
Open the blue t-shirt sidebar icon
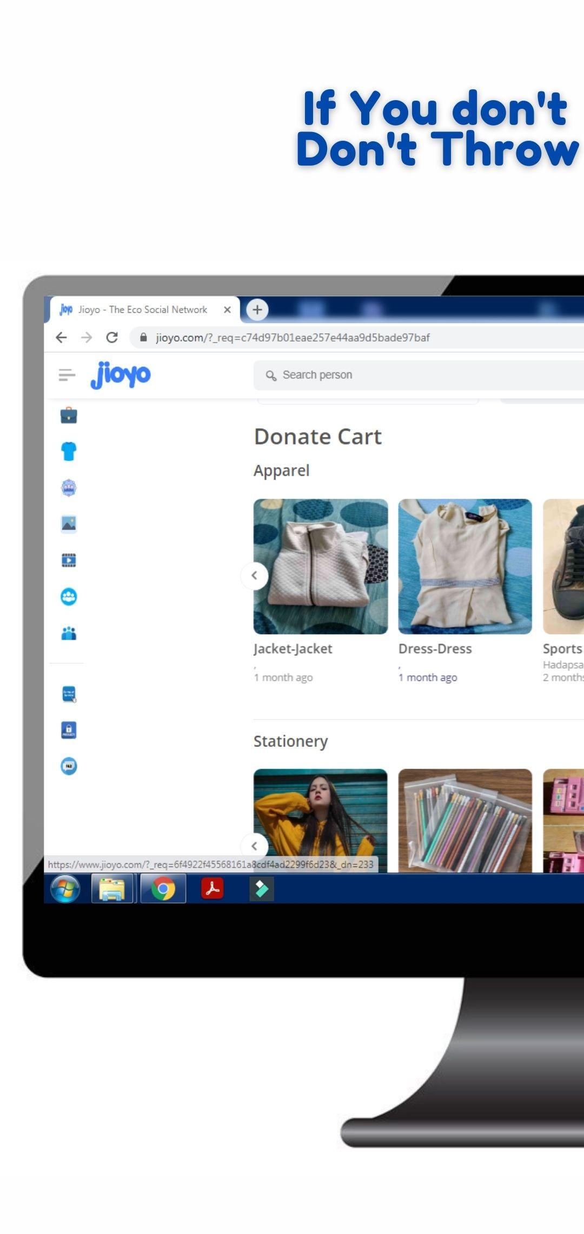pos(69,451)
